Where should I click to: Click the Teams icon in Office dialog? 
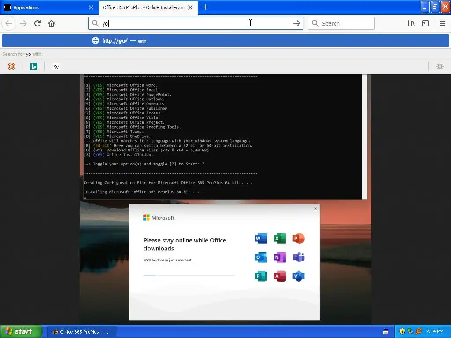click(x=299, y=257)
